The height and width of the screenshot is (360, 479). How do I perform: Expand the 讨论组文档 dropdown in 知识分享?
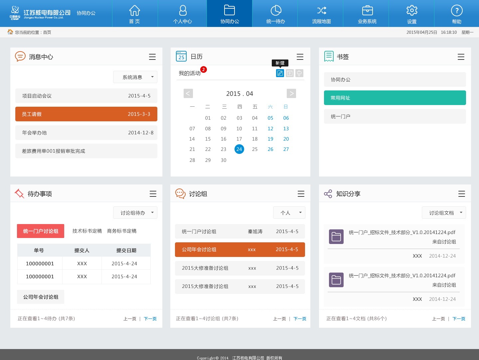(x=444, y=212)
